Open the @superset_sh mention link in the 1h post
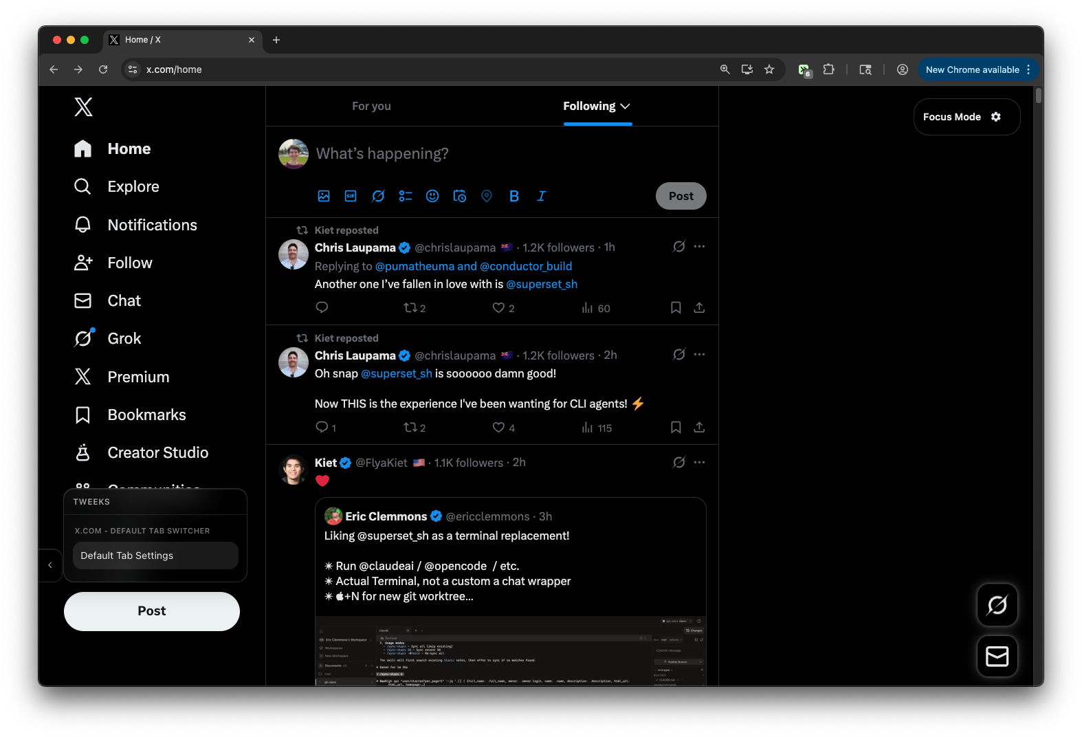The image size is (1082, 737). (x=542, y=285)
